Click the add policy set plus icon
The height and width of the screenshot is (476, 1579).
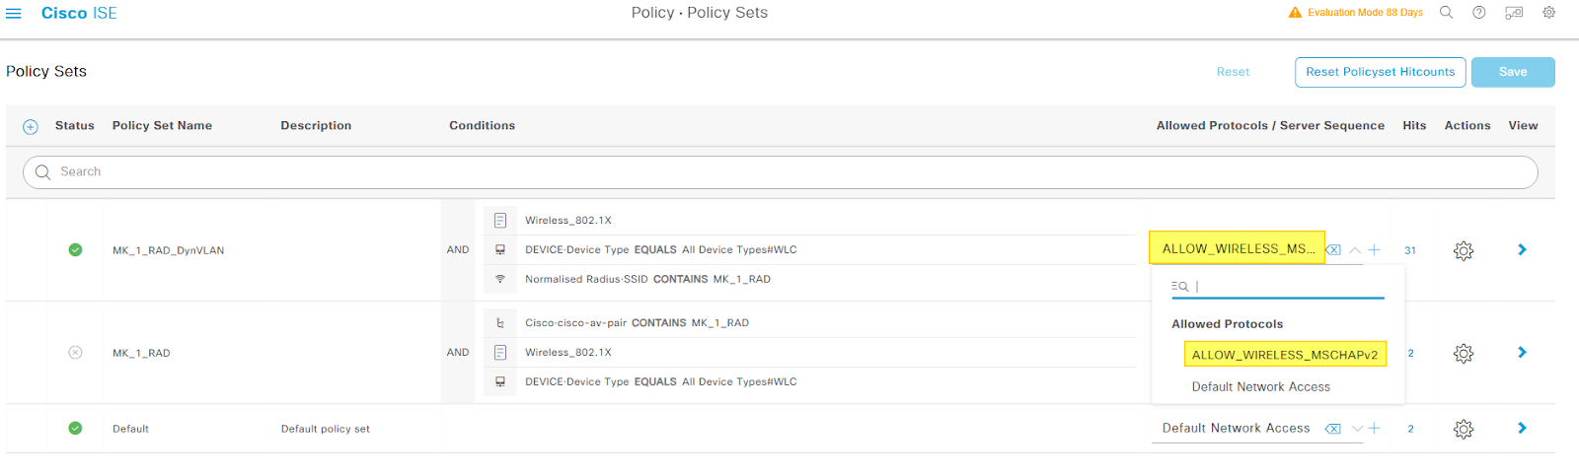30,126
